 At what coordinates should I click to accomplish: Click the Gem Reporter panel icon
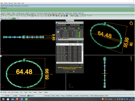point(57,22)
